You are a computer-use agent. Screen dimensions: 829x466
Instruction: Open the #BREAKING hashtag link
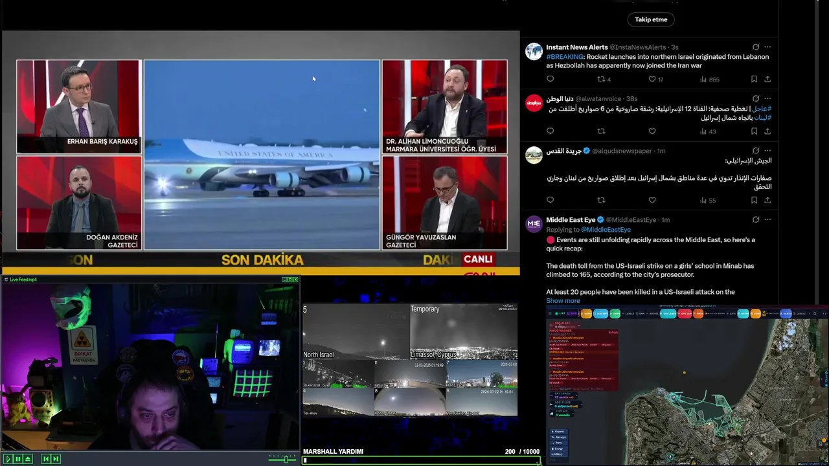565,57
